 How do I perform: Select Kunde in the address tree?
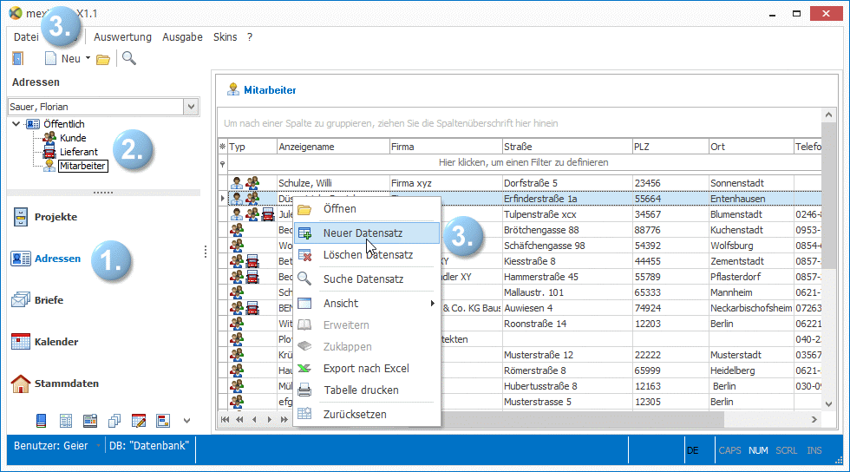point(73,138)
